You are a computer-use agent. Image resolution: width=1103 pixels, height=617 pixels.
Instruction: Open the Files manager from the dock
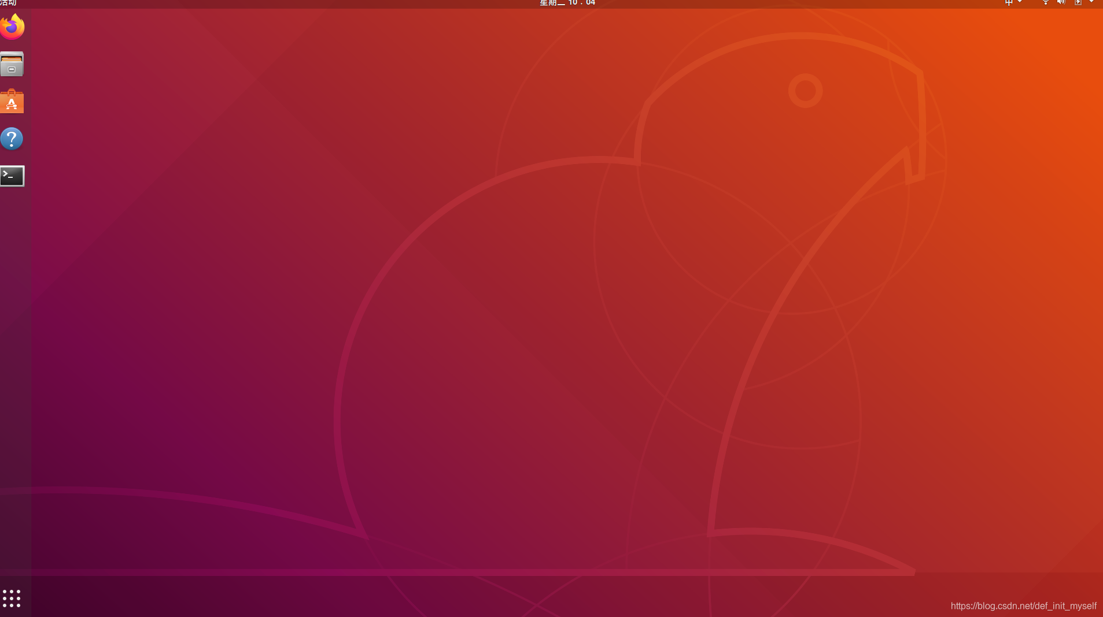click(12, 64)
